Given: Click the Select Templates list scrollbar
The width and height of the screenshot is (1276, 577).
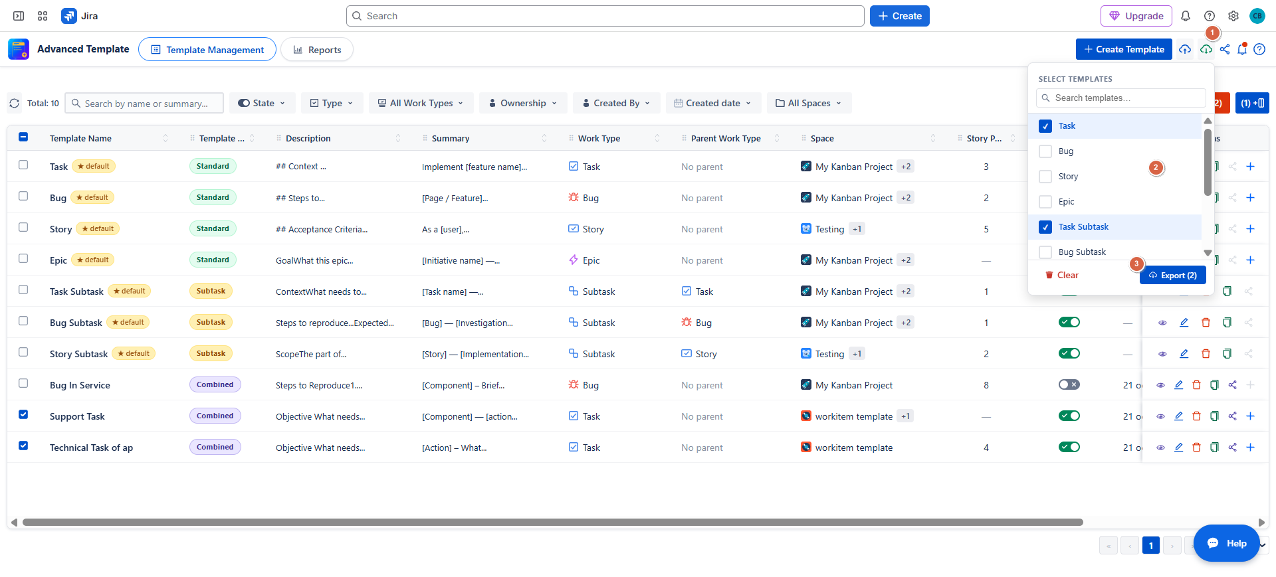Looking at the screenshot, I should pos(1208,163).
